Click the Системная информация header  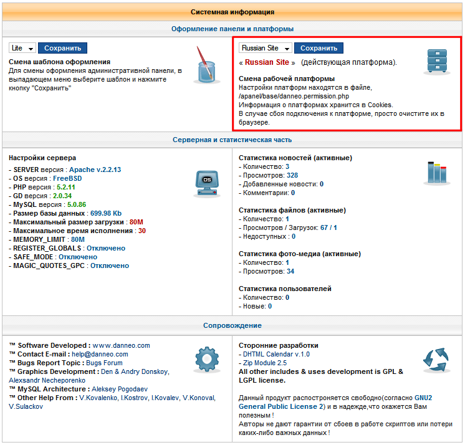pos(232,12)
